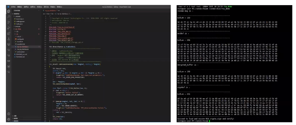
Task: Click 'Succeed to load and excute RSA' line
Action: click(x=206, y=118)
